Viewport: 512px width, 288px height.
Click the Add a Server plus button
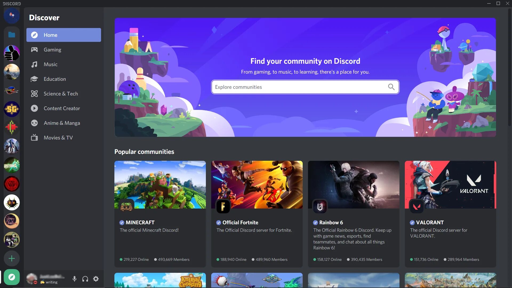[x=12, y=258]
